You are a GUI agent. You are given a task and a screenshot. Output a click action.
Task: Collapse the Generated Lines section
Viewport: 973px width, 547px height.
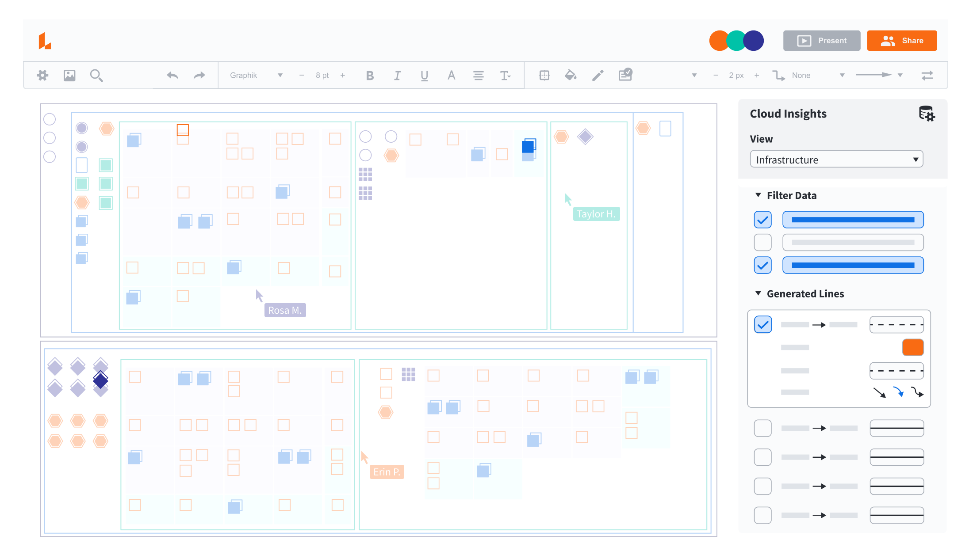758,293
